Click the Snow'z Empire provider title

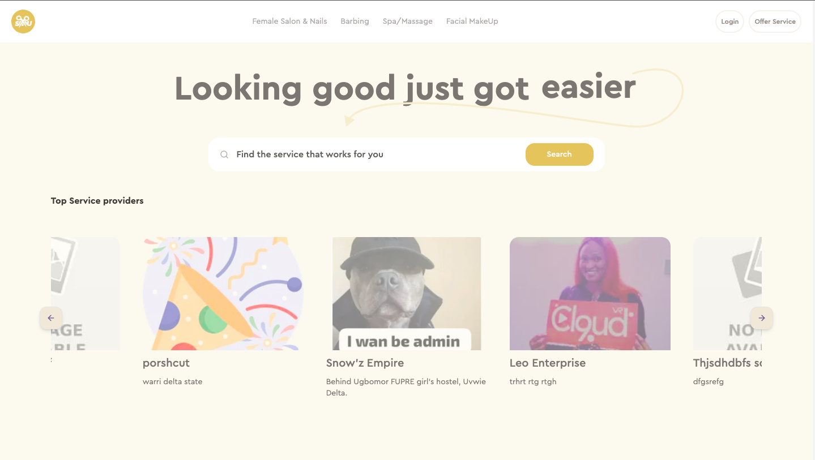(365, 363)
